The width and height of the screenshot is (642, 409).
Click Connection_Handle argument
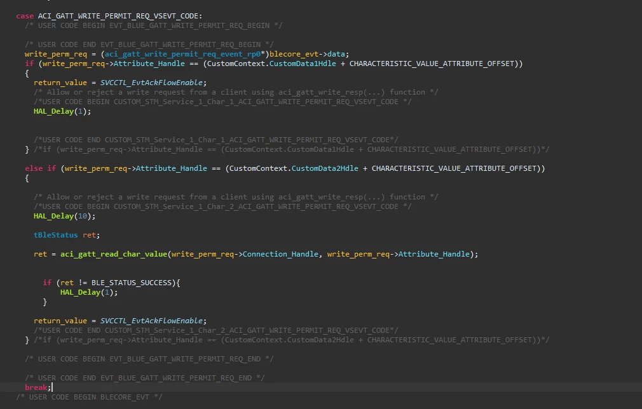click(x=280, y=254)
